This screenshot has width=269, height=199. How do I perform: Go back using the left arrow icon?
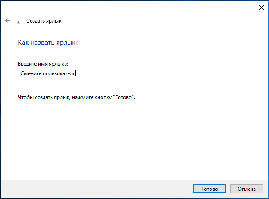tap(7, 20)
